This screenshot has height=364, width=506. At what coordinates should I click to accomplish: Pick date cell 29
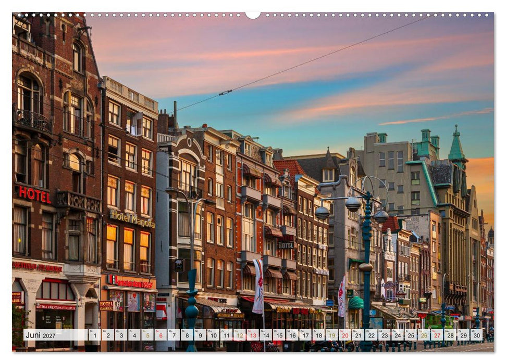pos(464,335)
